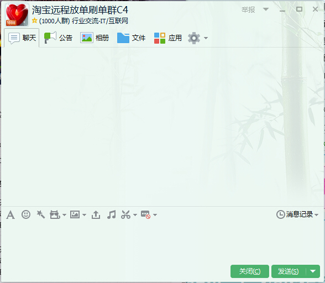Click the group avatar heart image

pyautogui.click(x=17, y=15)
